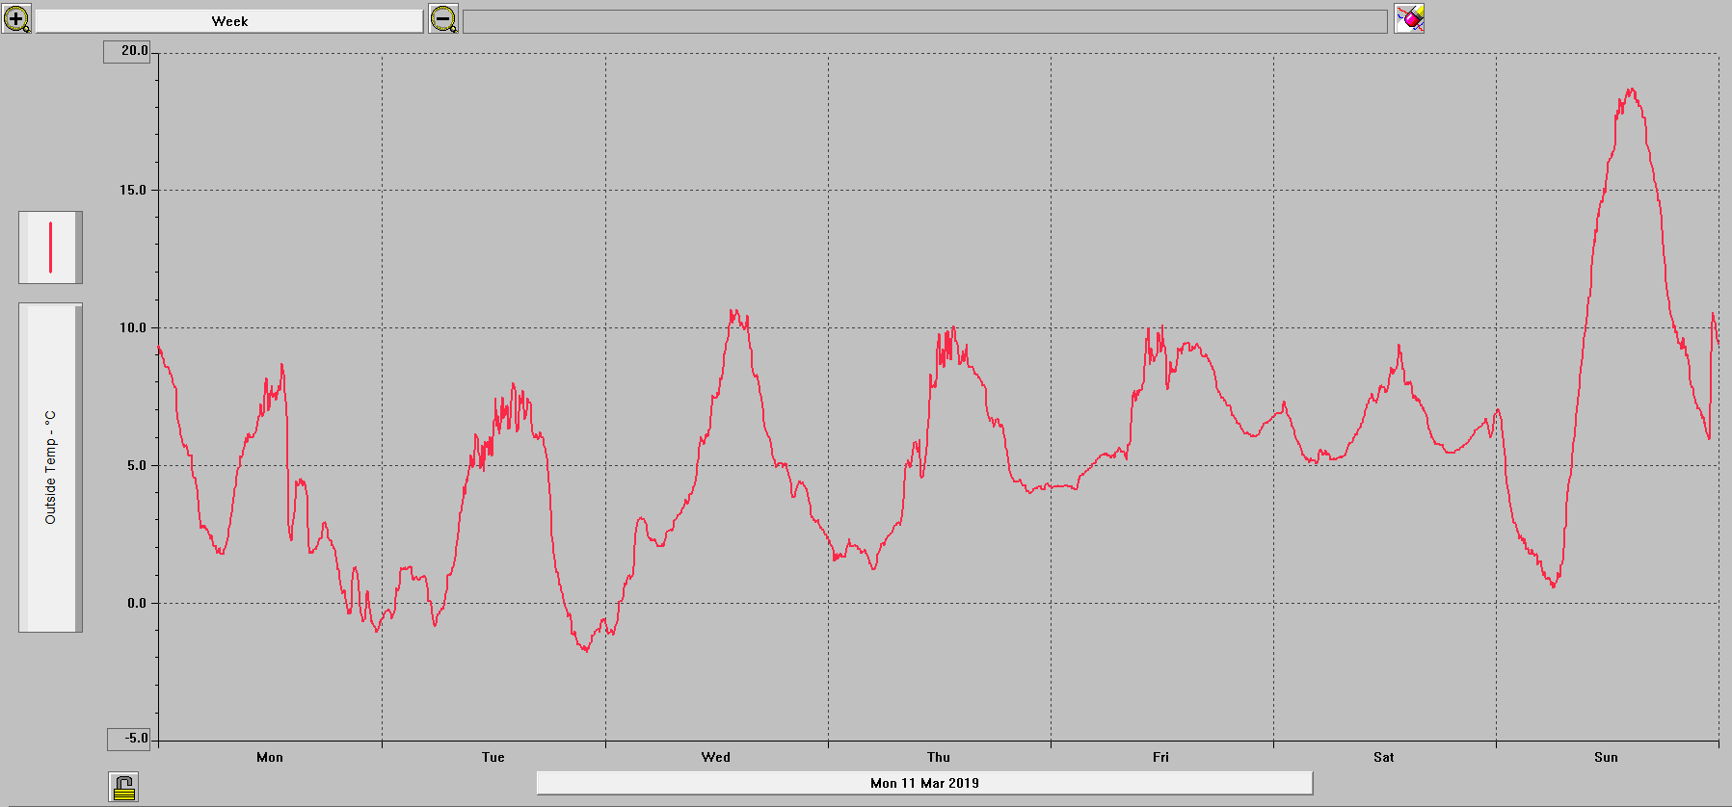The height and width of the screenshot is (807, 1732).
Task: Click the empty bar beside zoom out
Action: click(x=924, y=21)
